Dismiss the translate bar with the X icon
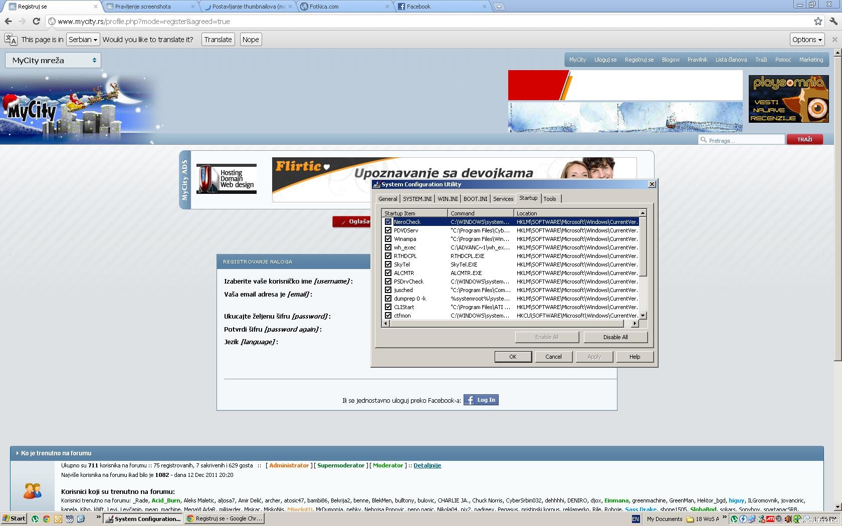Viewport: 842px width, 526px height. pyautogui.click(x=834, y=40)
